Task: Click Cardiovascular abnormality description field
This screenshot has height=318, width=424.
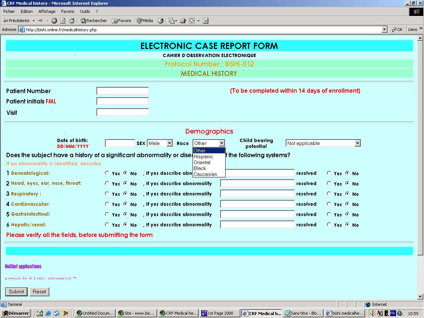Action: pyautogui.click(x=257, y=204)
